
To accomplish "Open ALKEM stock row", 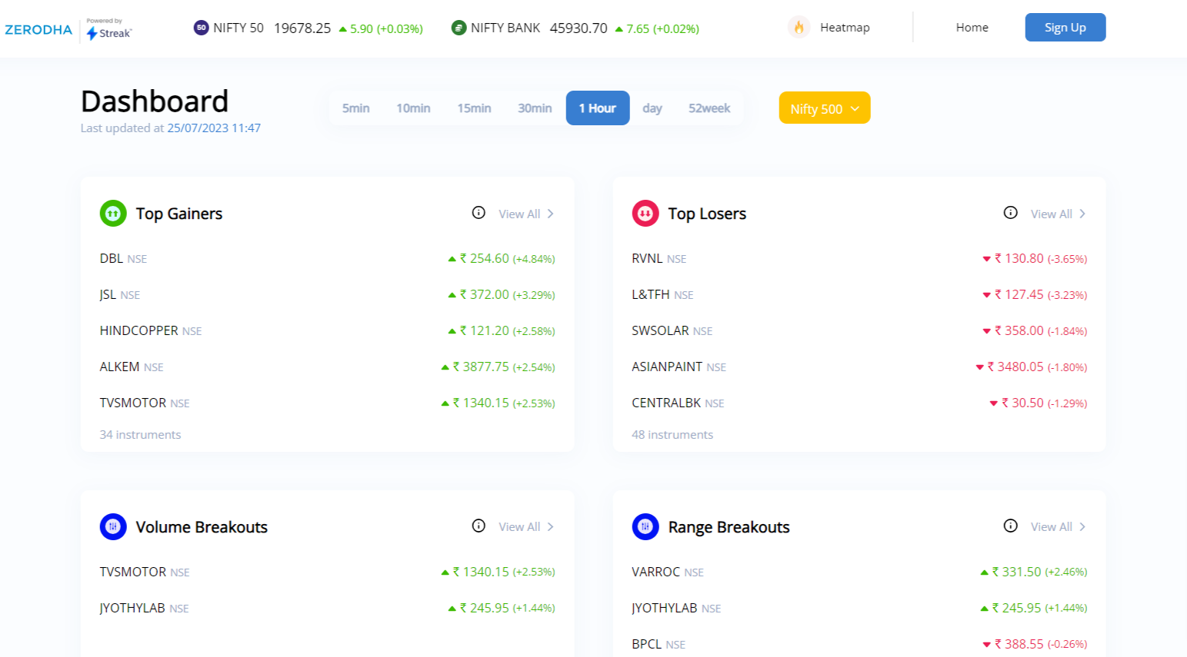I will coord(327,367).
